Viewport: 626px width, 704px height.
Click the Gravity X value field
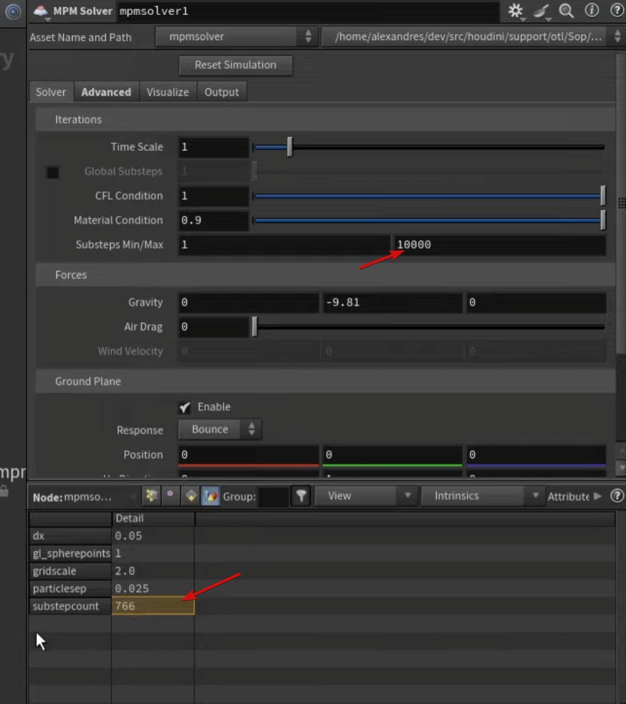(x=248, y=302)
